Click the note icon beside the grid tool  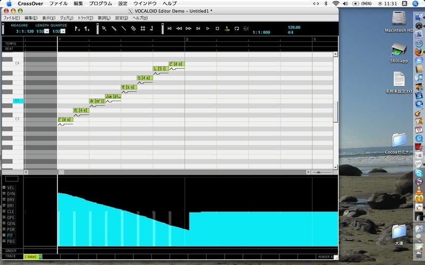tap(151, 29)
